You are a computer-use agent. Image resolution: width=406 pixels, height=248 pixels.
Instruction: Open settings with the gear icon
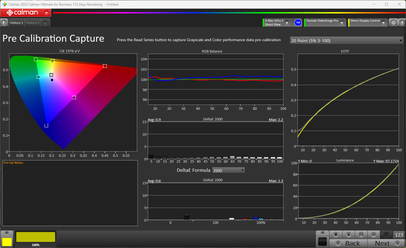coord(393,23)
